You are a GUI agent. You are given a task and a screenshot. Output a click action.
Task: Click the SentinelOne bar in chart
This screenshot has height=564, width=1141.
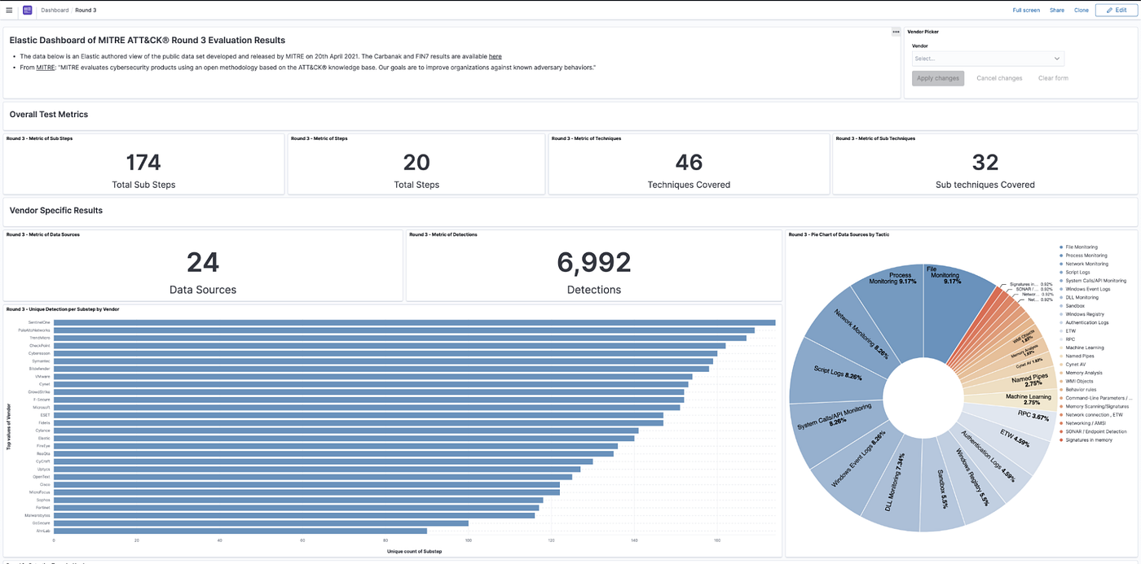(414, 322)
